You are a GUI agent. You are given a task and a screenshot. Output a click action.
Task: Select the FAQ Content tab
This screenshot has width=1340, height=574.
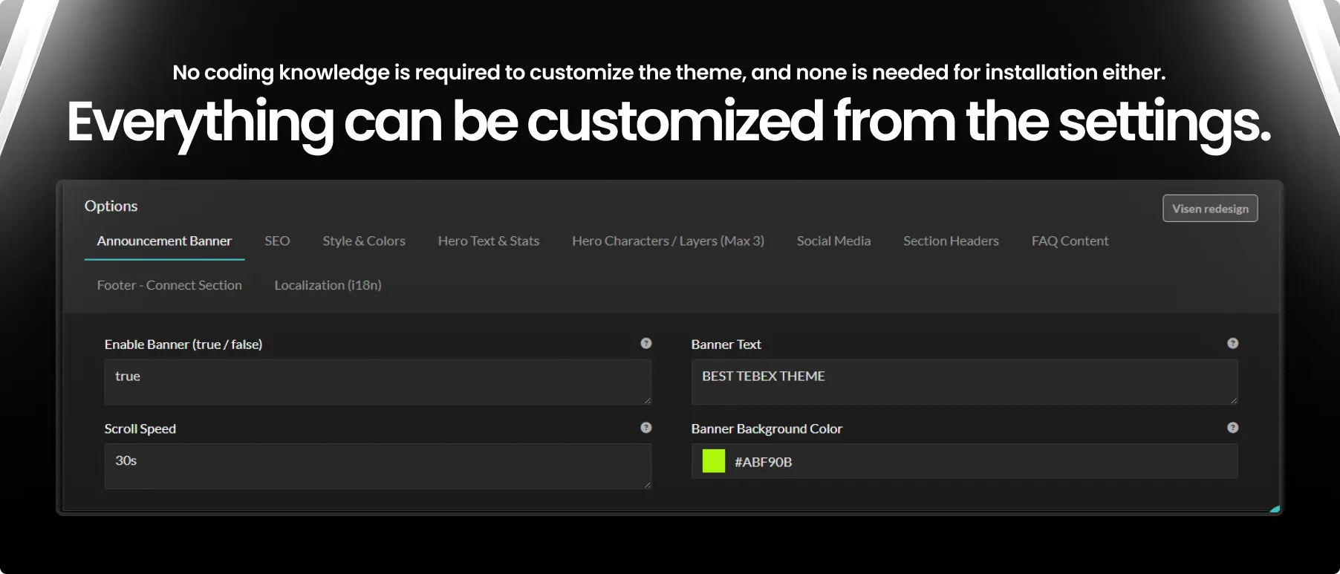[1070, 241]
